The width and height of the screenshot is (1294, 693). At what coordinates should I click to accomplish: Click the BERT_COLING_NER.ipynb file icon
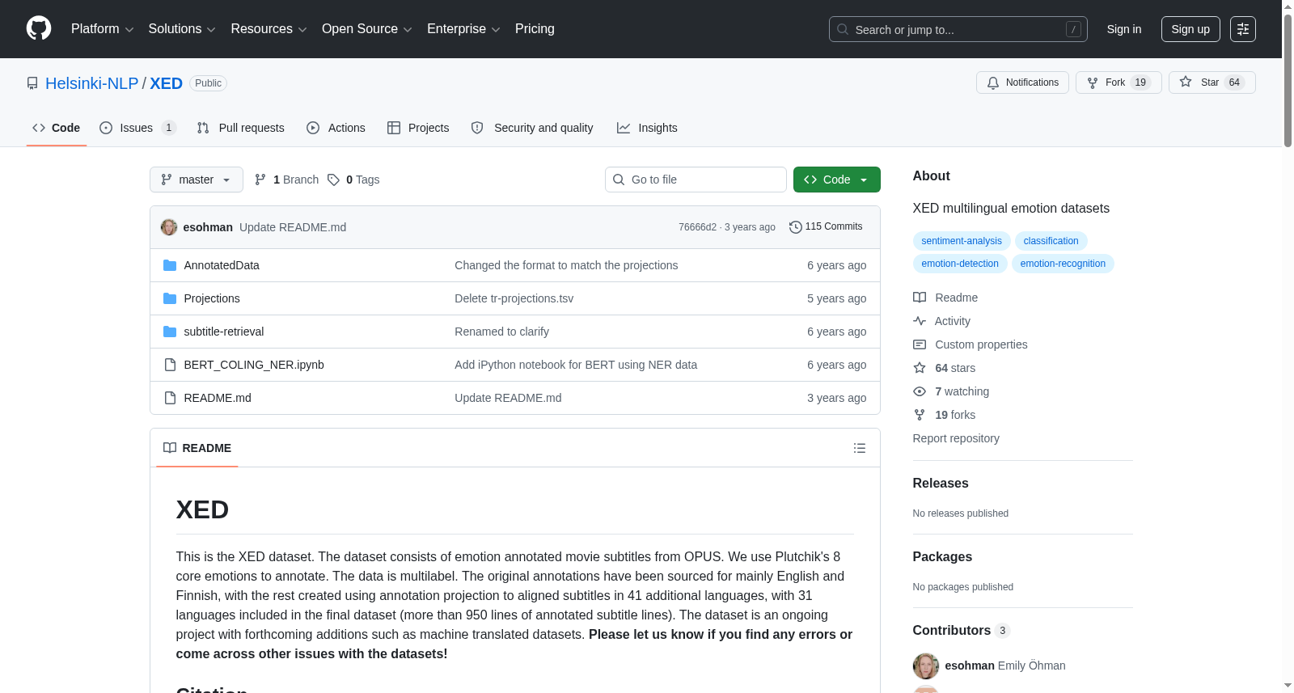pos(170,365)
